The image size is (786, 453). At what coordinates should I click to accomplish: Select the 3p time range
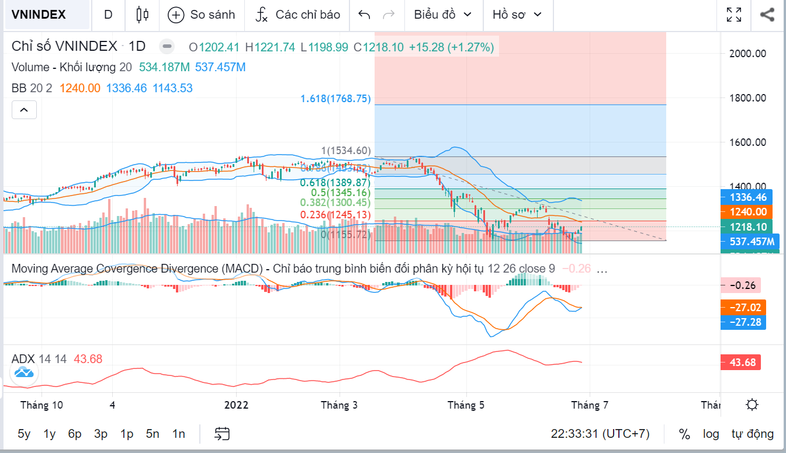click(x=101, y=434)
